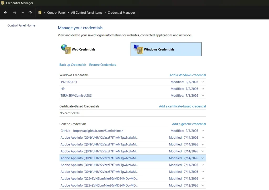The width and height of the screenshot is (269, 190).
Task: Select the TERMSRV/Sumit-ASUS credential name
Action: point(76,95)
